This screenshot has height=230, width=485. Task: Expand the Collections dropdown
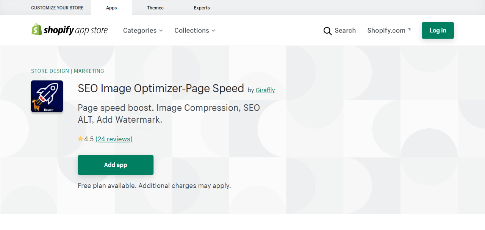(195, 31)
